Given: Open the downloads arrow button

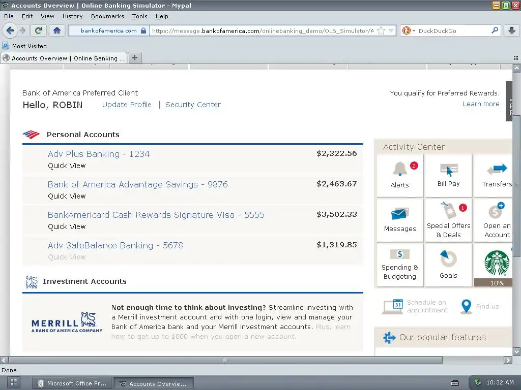Looking at the screenshot, I should [511, 30].
